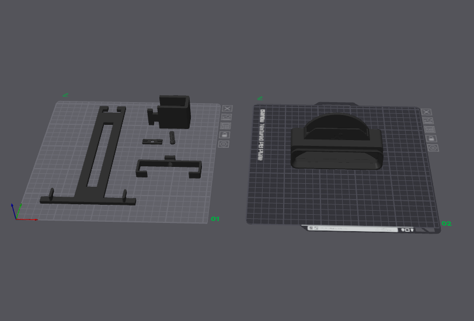The height and width of the screenshot is (321, 474).
Task: Click the green plate name icon above plate 02
Action: [260, 99]
